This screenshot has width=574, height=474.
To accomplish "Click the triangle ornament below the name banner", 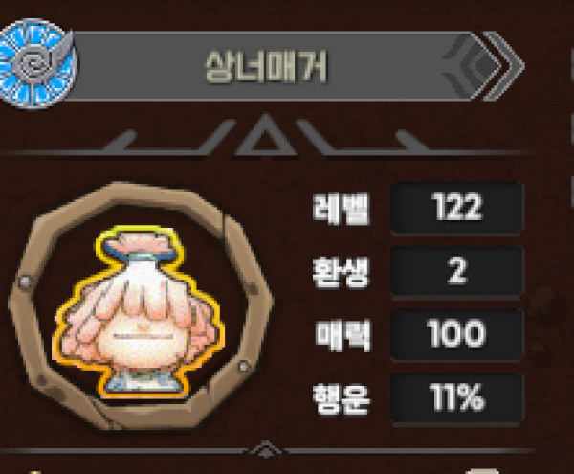I will [266, 135].
